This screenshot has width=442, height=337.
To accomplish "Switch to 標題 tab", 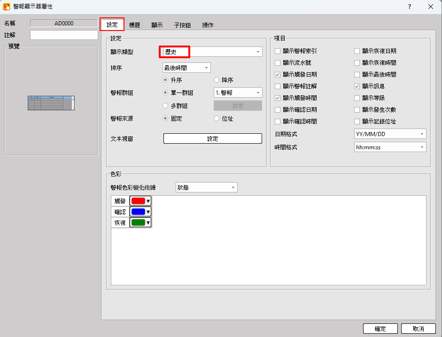I will pos(135,25).
